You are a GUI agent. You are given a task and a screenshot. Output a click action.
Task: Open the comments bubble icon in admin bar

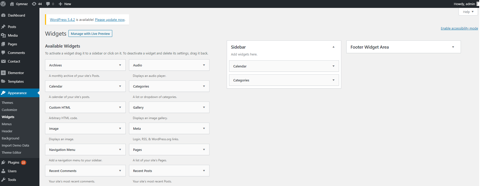tap(48, 4)
